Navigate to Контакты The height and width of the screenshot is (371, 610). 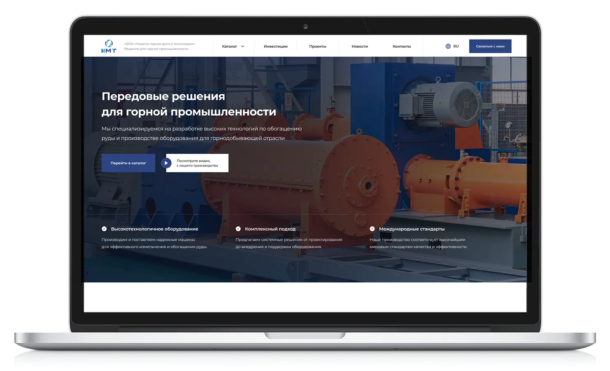[401, 47]
